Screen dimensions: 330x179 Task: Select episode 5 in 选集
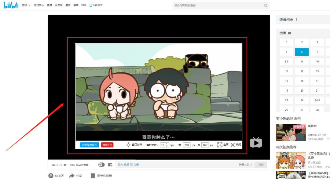coord(286,52)
